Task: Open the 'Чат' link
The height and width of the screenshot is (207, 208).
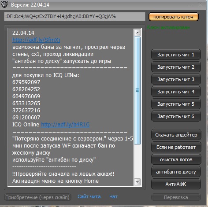Action: point(113,196)
